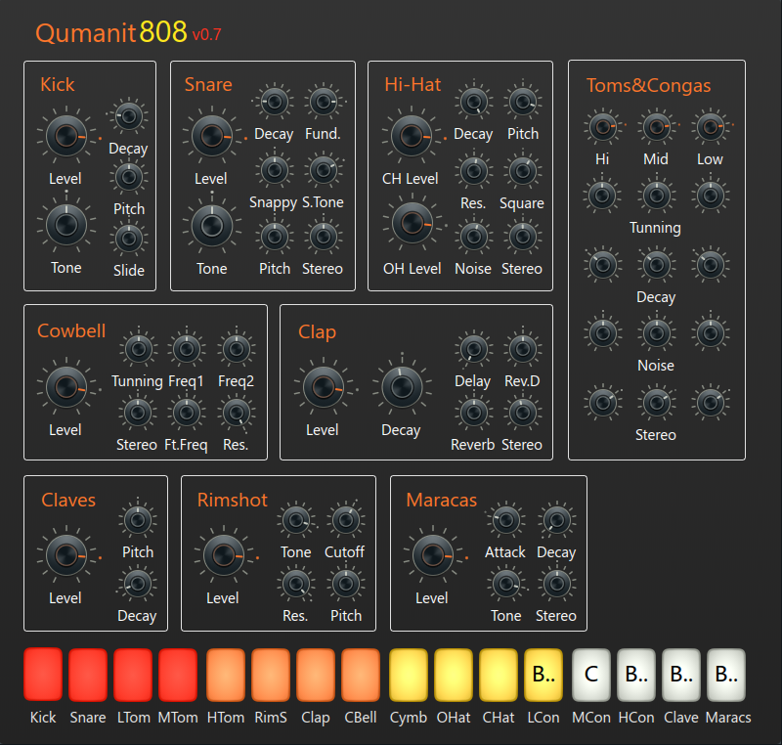The height and width of the screenshot is (745, 782).
Task: Click the Snare S.Tone knob
Action: click(x=324, y=170)
